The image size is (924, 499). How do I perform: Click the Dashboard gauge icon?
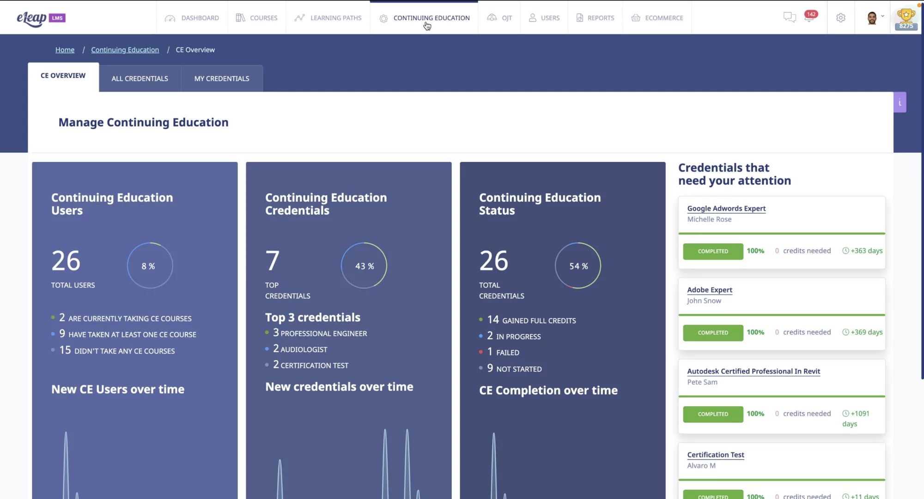[170, 18]
